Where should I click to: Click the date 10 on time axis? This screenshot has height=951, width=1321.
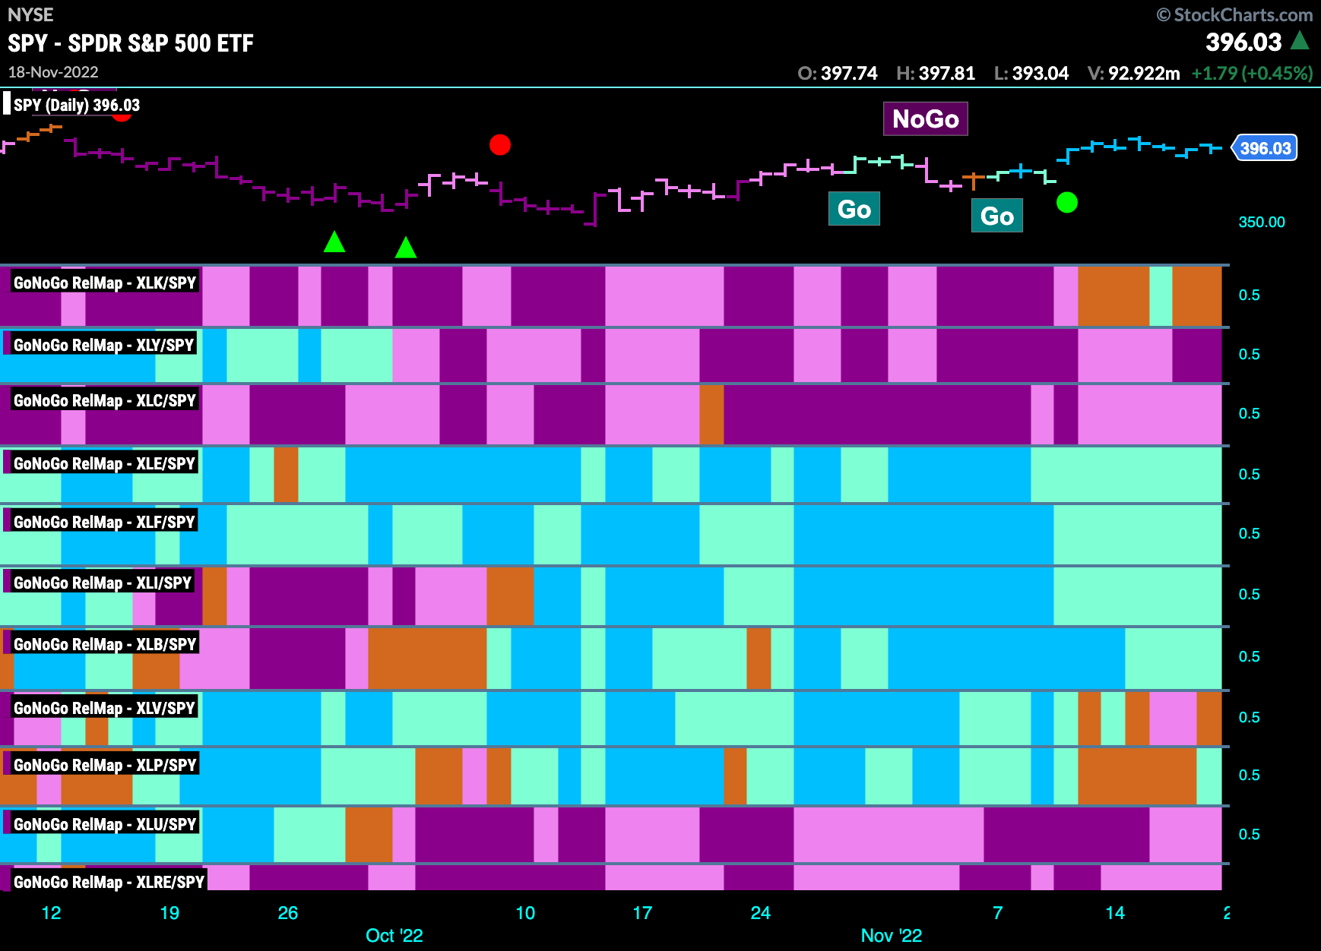[525, 912]
